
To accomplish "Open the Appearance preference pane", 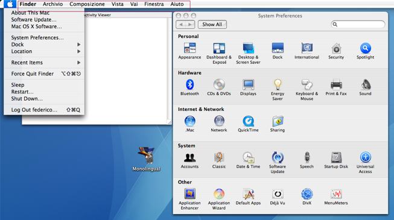I will 189,51.
